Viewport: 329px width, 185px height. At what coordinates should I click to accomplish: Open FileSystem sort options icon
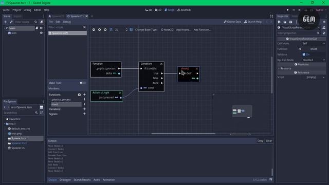[x=42, y=113]
